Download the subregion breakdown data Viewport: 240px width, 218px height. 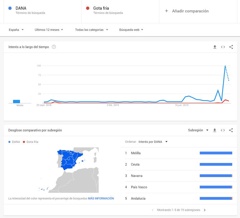215,130
